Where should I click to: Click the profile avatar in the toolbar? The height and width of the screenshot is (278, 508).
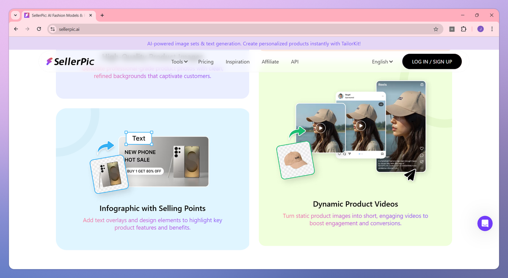480,29
